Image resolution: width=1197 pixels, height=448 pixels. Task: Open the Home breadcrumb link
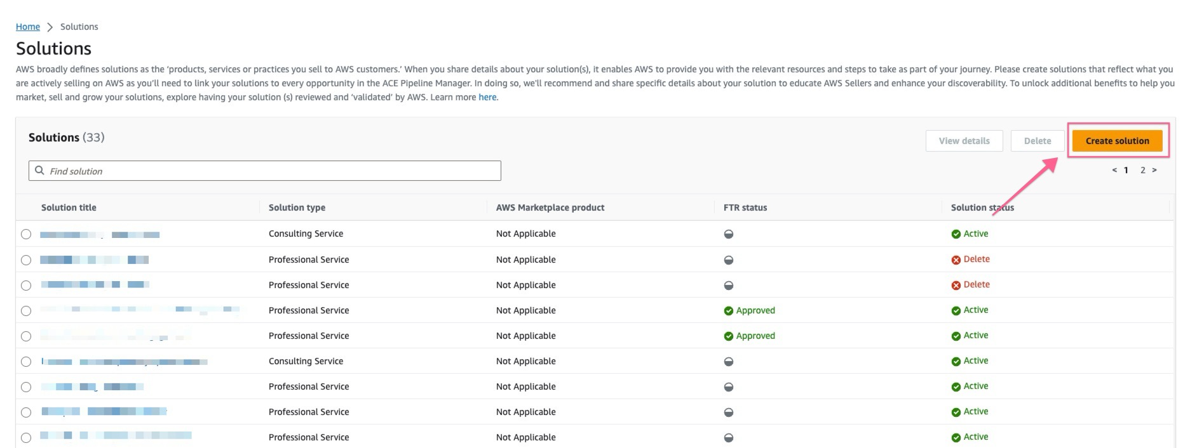(x=28, y=27)
